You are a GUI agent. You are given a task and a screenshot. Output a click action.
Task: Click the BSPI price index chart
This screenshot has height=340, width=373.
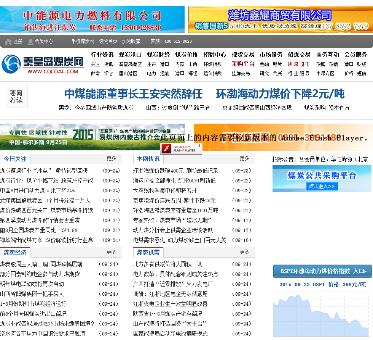click(320, 314)
